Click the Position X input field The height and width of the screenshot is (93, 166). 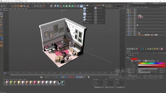click(99, 82)
